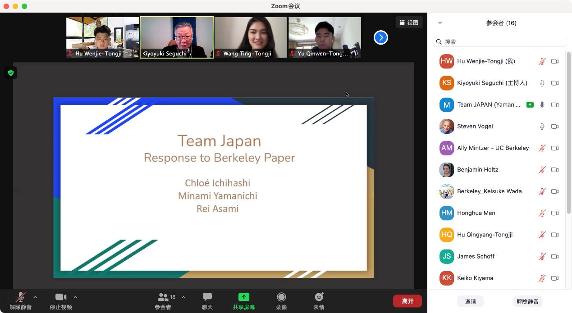Click the share screen (共享屏幕) icon
The width and height of the screenshot is (572, 313).
click(x=243, y=297)
